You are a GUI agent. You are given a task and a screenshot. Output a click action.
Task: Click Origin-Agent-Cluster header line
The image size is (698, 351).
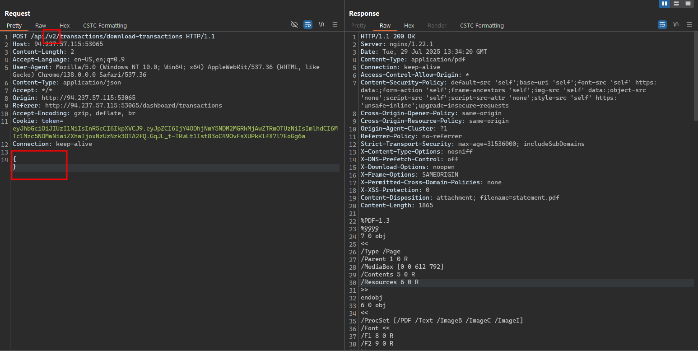(x=404, y=128)
